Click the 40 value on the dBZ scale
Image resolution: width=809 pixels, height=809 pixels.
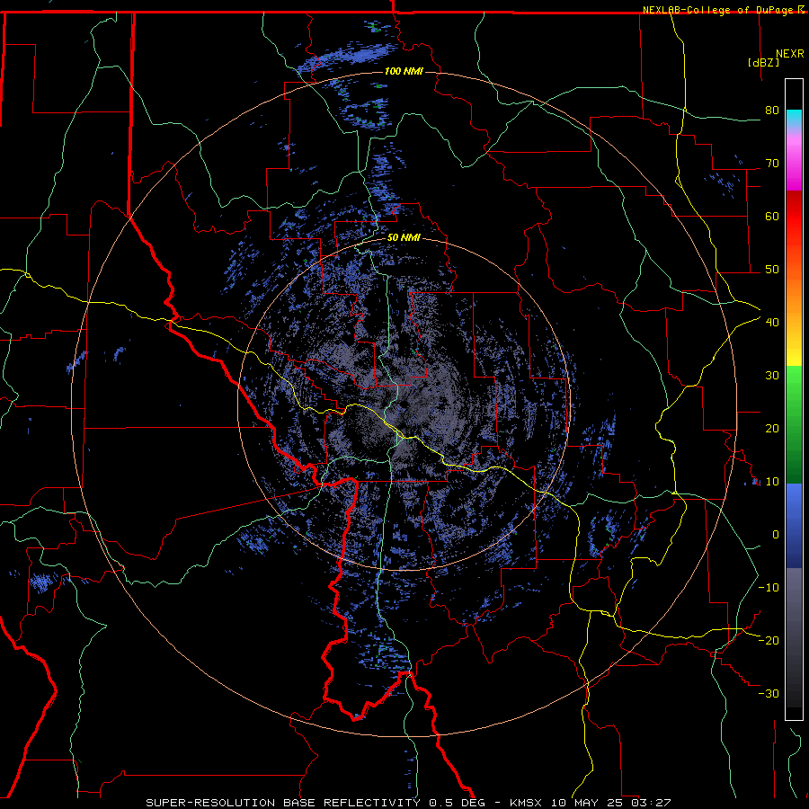(x=772, y=323)
